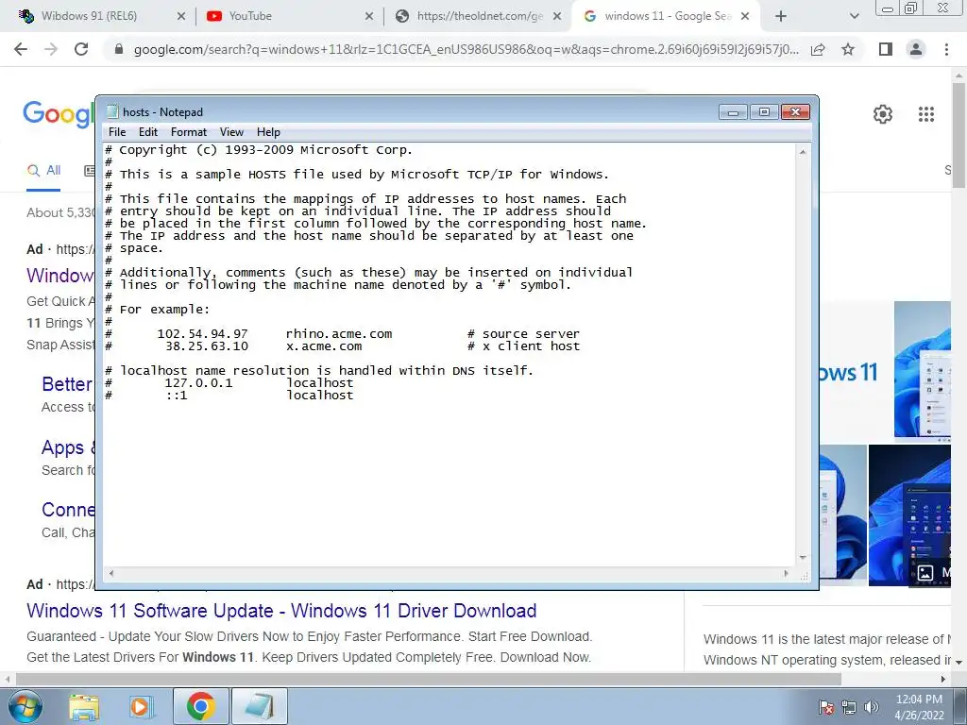Open the View menu in Notepad
The image size is (967, 725).
coord(231,132)
